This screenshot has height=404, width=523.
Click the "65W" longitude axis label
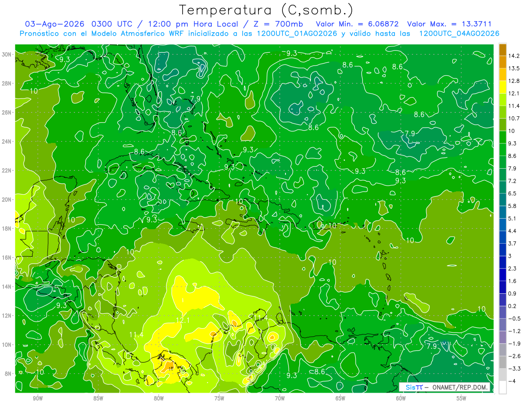(x=340, y=398)
